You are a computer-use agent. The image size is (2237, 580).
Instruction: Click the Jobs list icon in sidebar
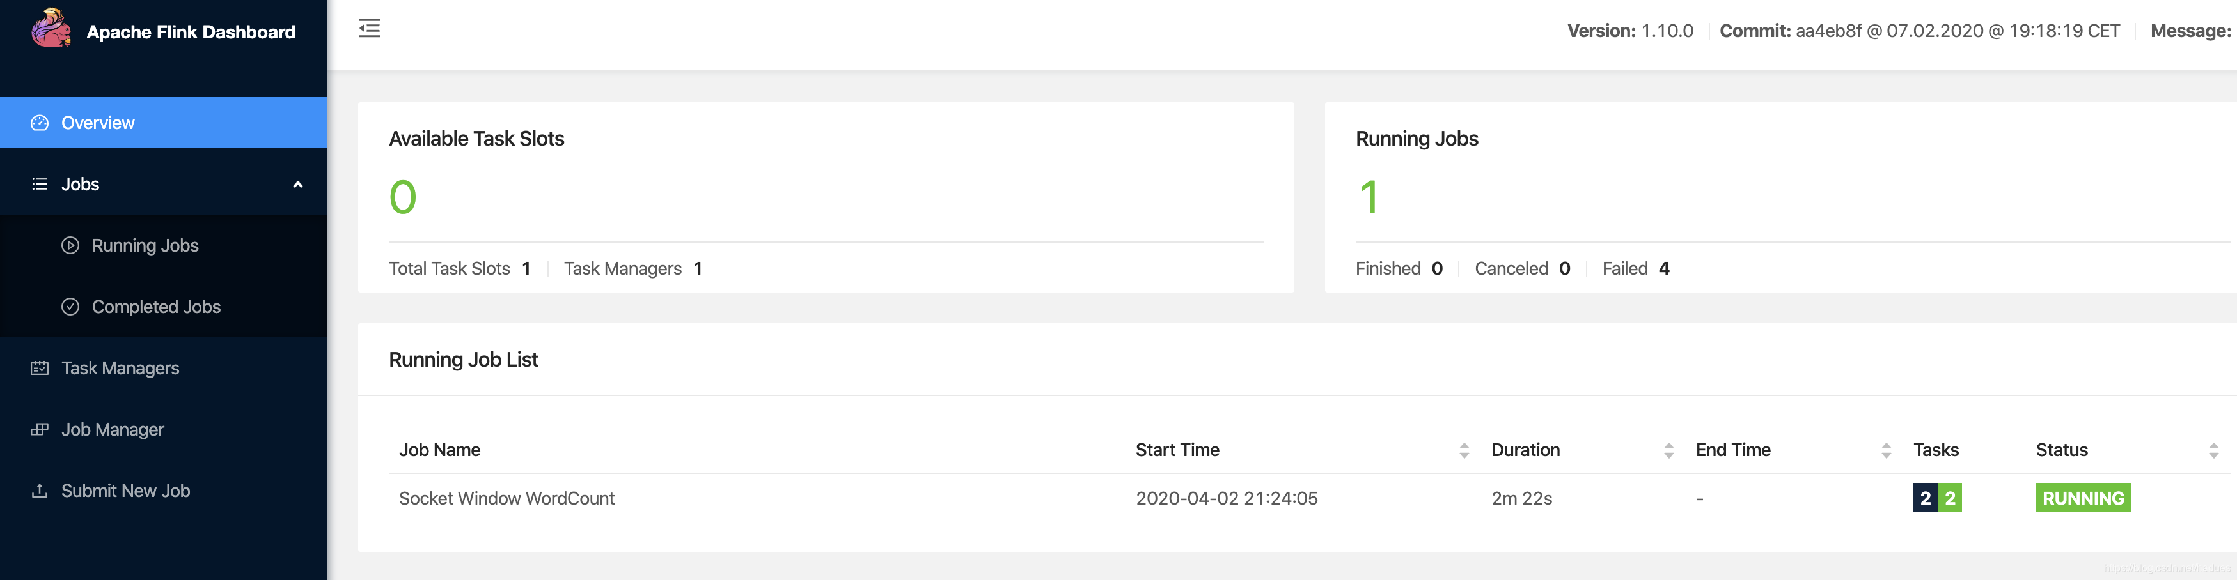40,184
